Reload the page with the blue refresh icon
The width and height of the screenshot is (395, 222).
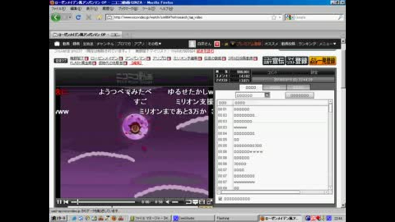pyautogui.click(x=78, y=17)
